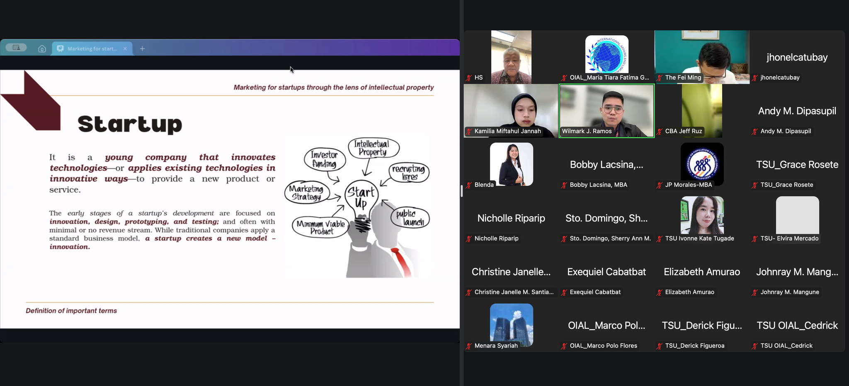This screenshot has height=386, width=849.
Task: Click the 'Startup' slide heading
Action: 130,124
